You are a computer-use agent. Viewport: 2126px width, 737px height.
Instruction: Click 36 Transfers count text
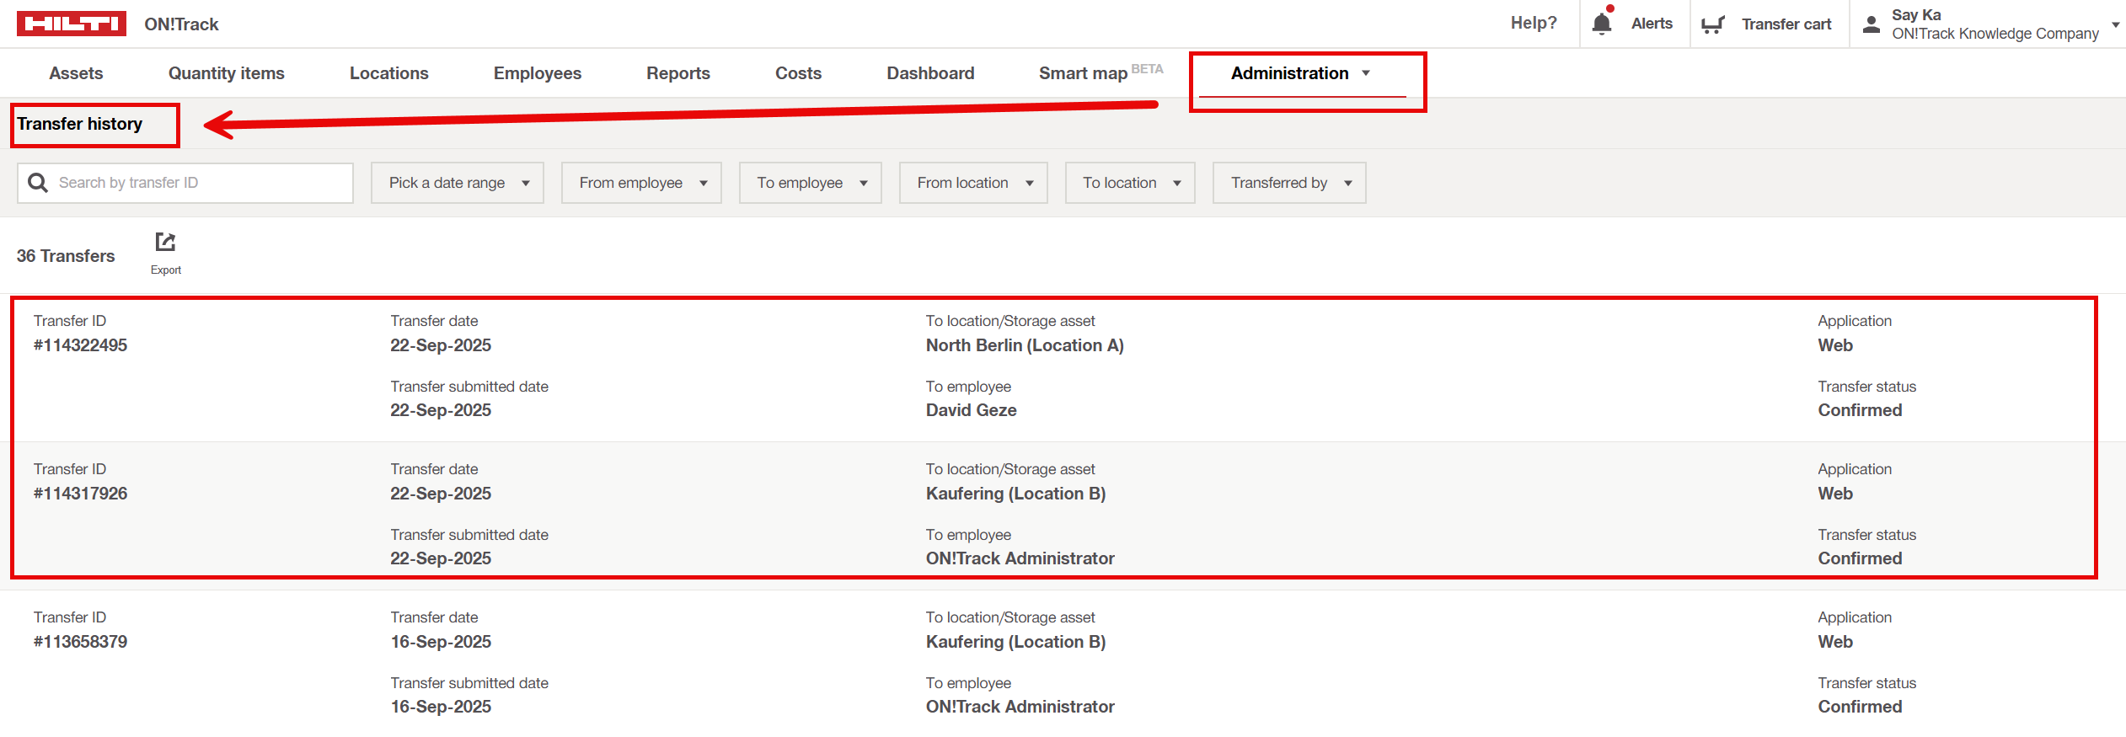tap(66, 256)
